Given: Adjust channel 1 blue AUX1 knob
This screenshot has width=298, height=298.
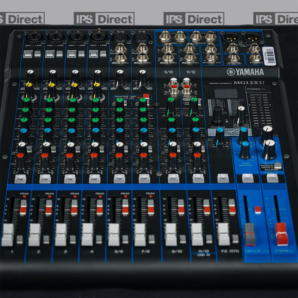Looking at the screenshot, I should (24, 135).
